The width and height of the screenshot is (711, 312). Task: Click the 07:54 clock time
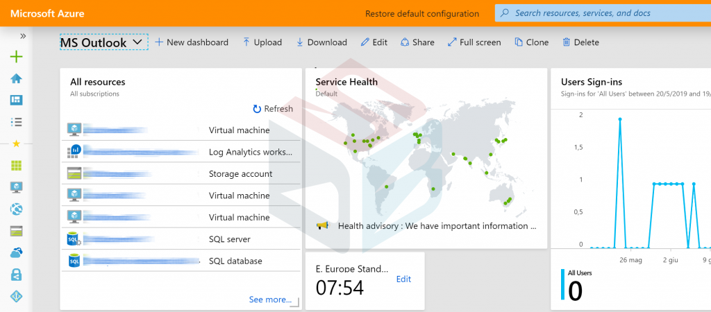pyautogui.click(x=340, y=288)
